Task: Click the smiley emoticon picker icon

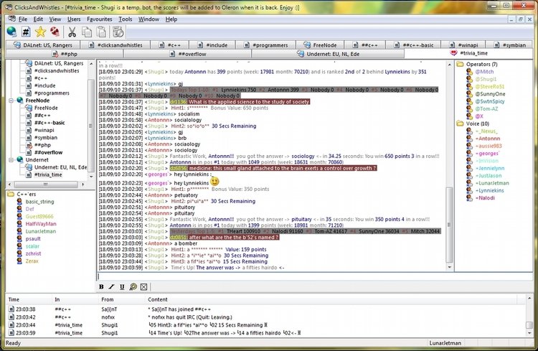Action: coord(133,287)
